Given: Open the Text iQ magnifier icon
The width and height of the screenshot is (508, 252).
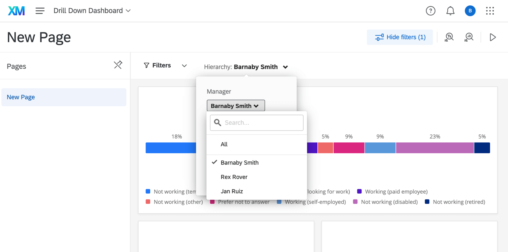Looking at the screenshot, I should [x=449, y=37].
